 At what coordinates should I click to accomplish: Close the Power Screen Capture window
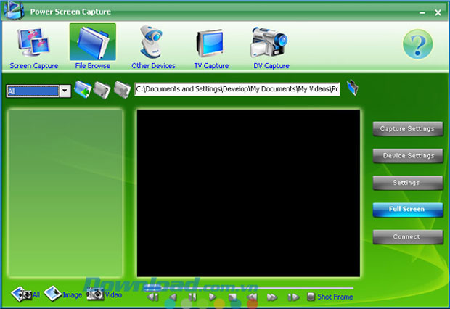(438, 12)
